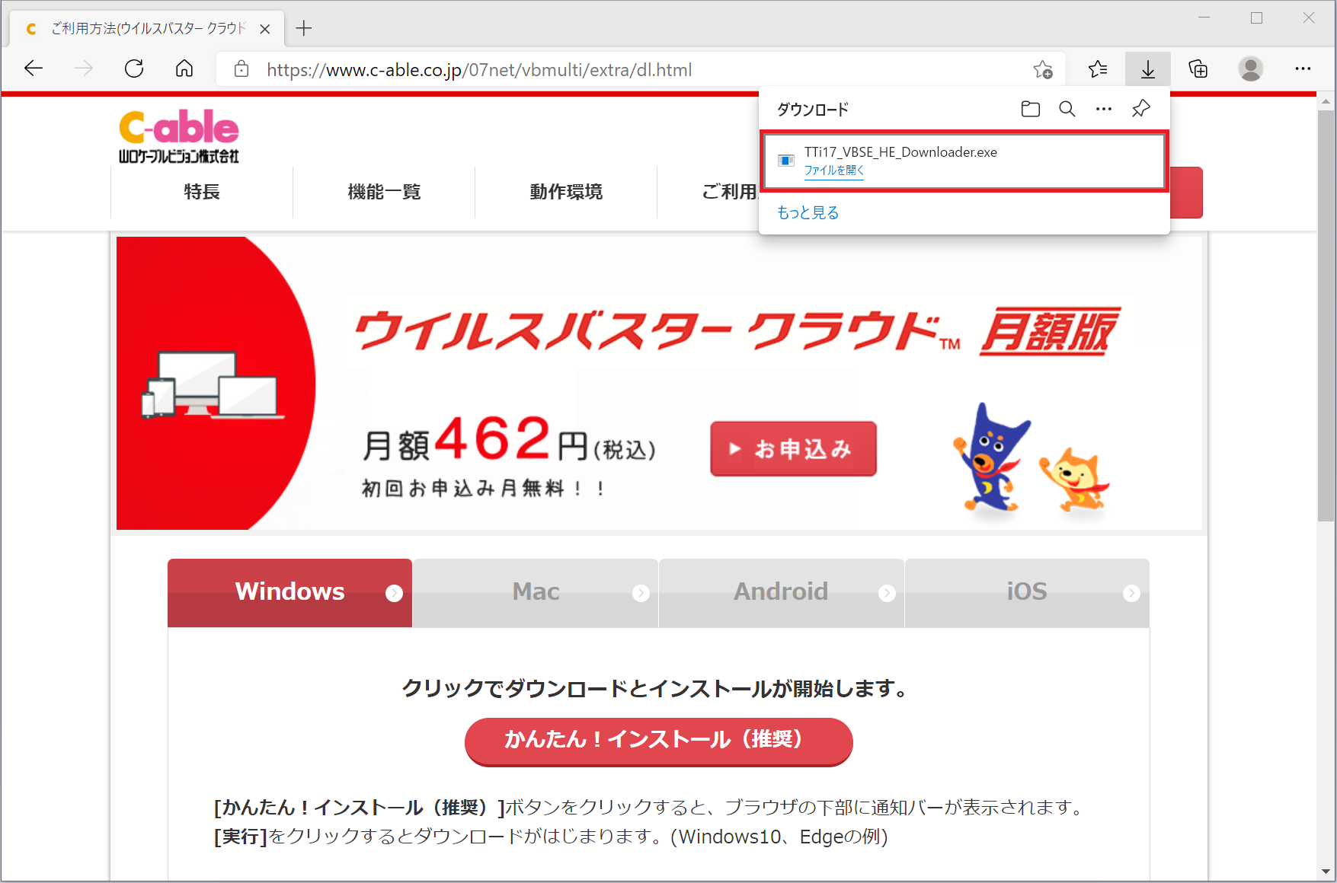This screenshot has width=1337, height=883.
Task: Select the Android tab
Action: pyautogui.click(x=781, y=593)
